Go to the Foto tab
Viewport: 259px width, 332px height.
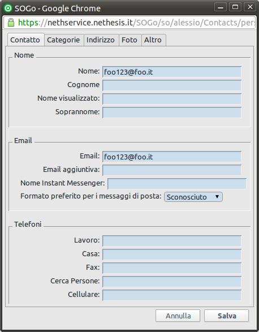point(129,40)
